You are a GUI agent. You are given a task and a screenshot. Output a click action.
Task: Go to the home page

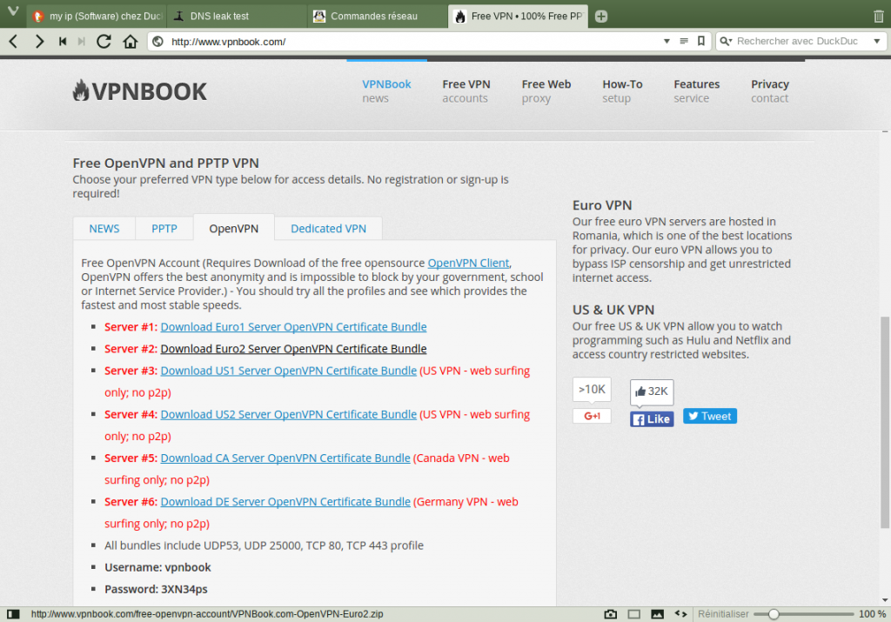[131, 42]
